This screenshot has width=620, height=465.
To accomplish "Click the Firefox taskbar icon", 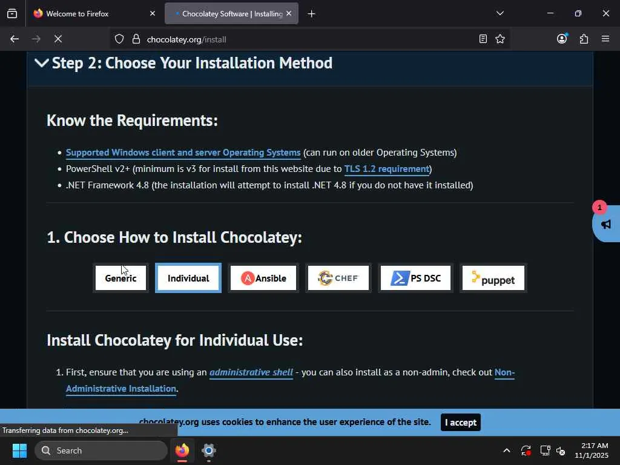I will pyautogui.click(x=182, y=450).
